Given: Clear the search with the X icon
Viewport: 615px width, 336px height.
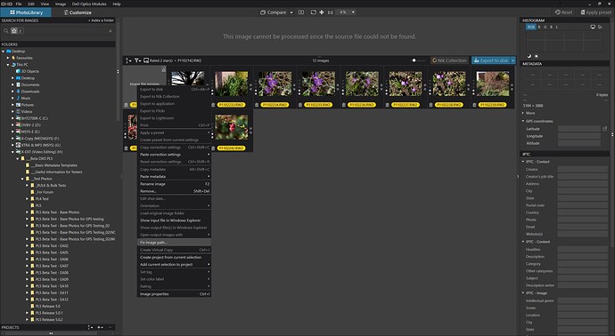Looking at the screenshot, I should (111, 31).
